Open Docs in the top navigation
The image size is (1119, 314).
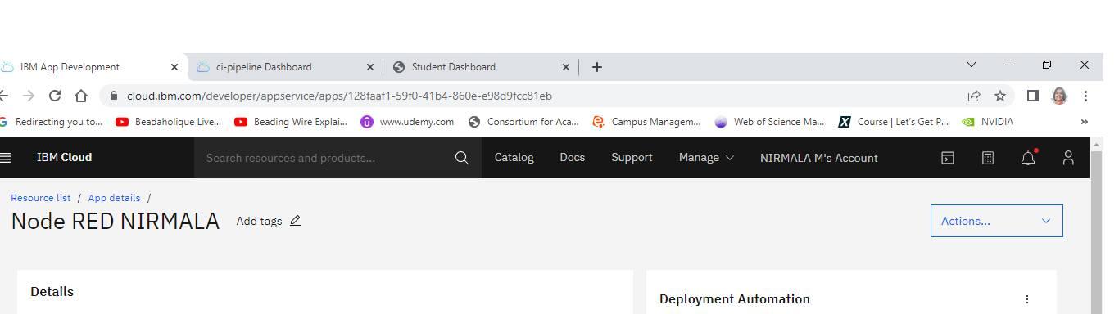coord(572,158)
